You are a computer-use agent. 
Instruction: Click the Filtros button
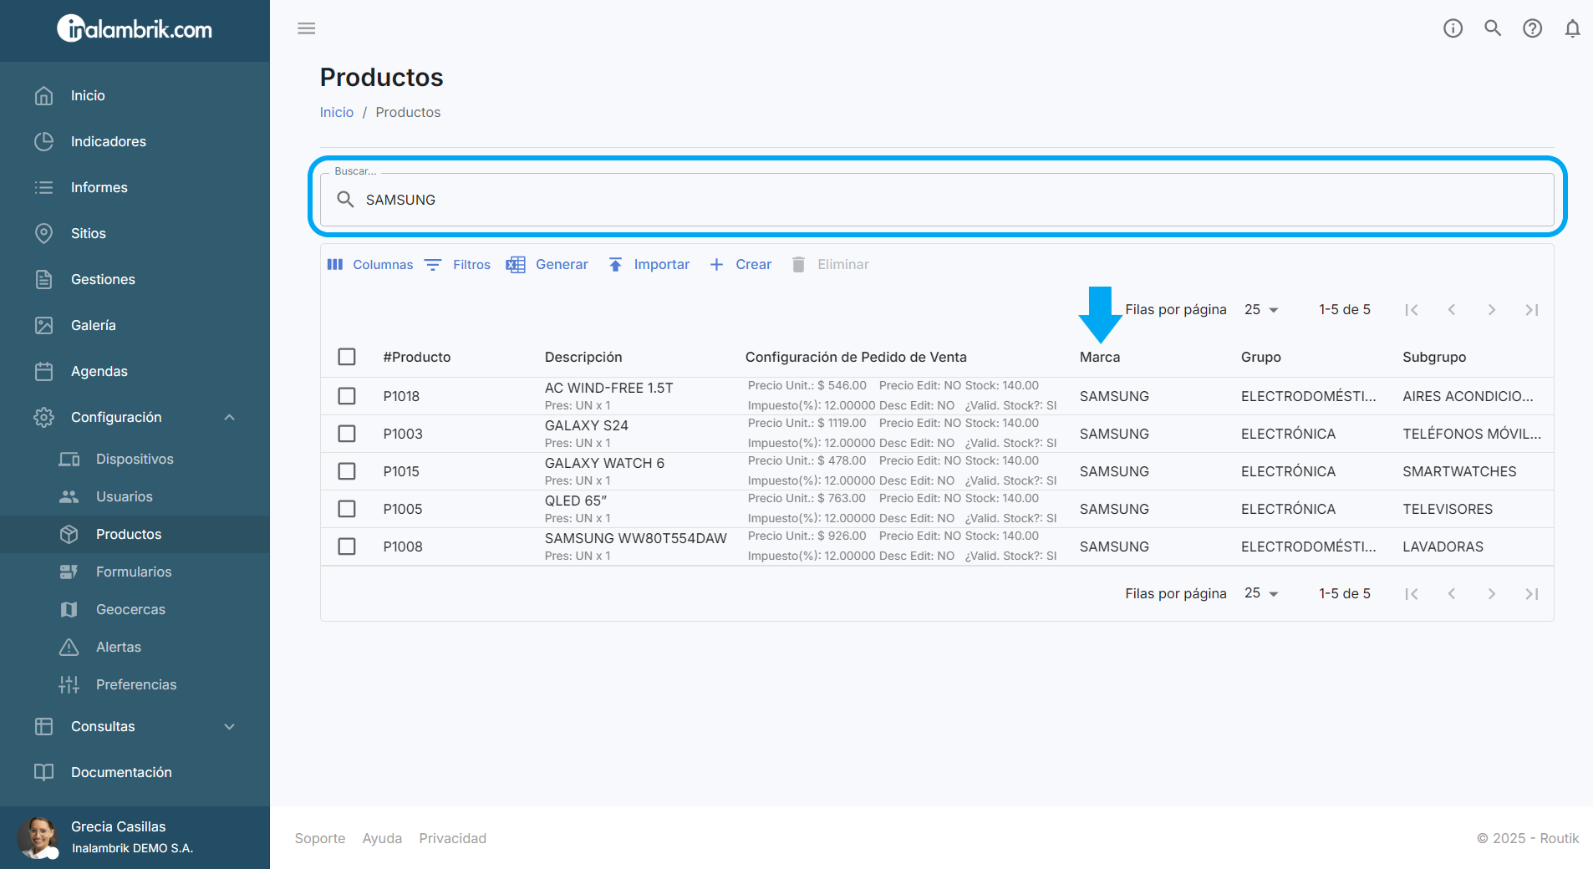tap(457, 264)
